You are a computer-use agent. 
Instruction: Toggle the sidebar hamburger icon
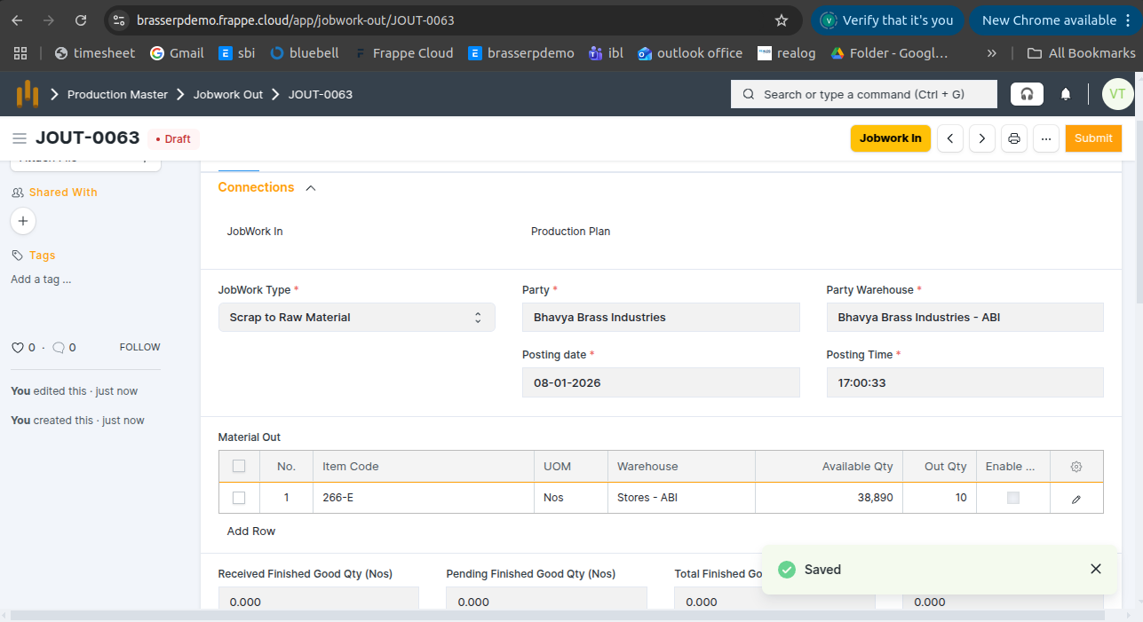tap(20, 138)
